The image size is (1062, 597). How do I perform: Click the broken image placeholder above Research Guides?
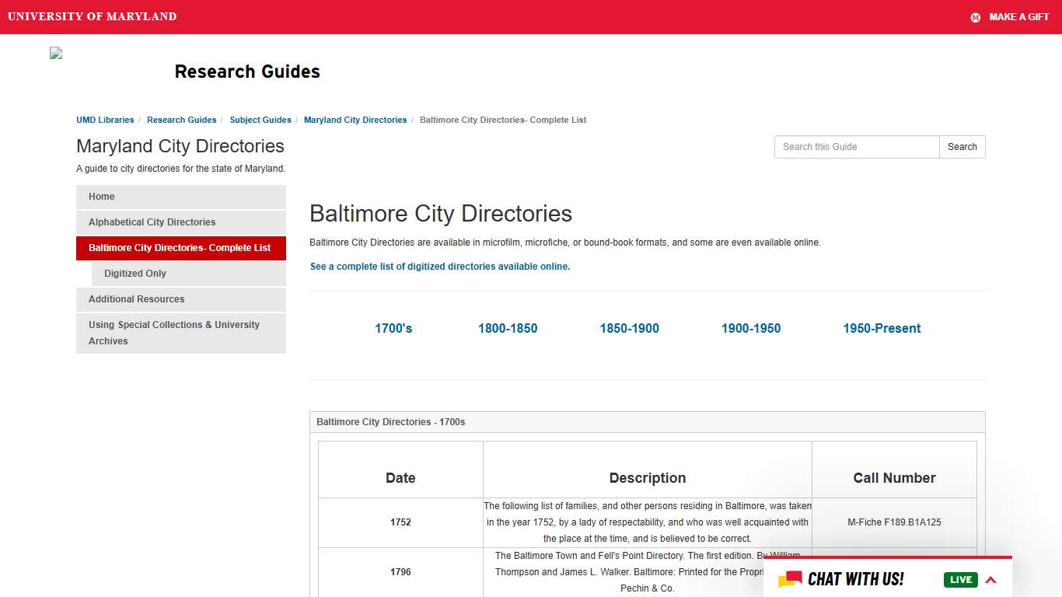[55, 53]
